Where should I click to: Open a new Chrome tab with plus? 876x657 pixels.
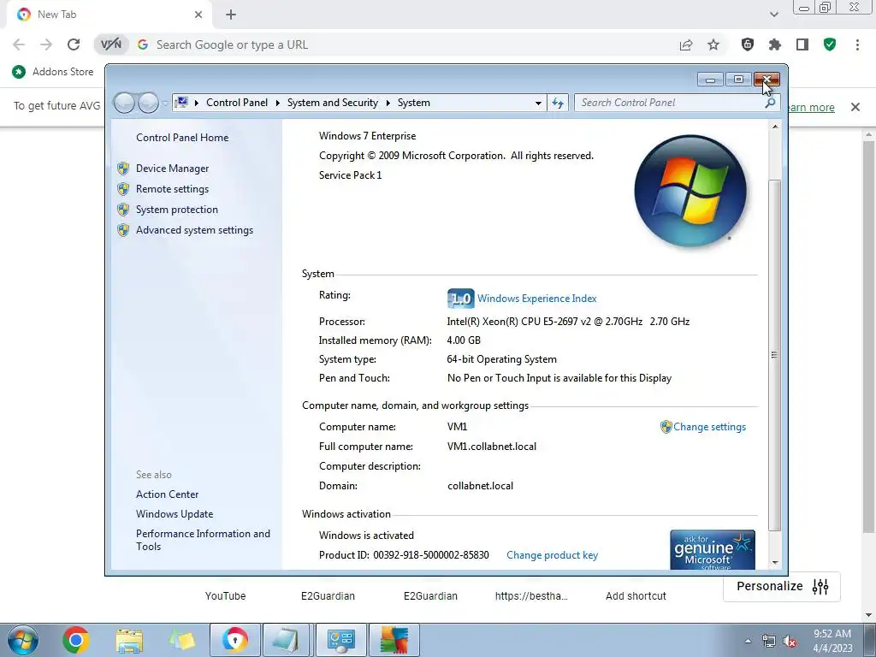(x=231, y=15)
